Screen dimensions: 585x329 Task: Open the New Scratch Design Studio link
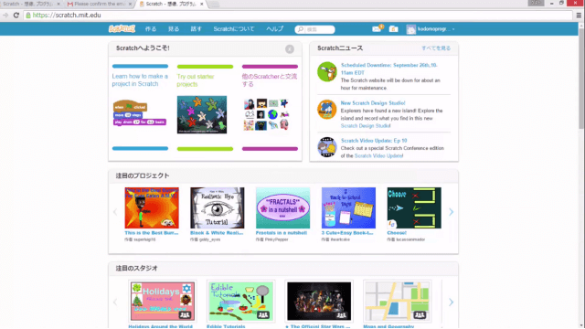(373, 103)
